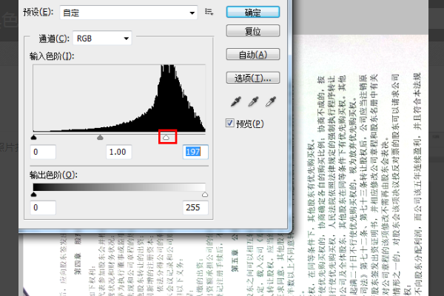Screen dimensions: 444x296
Task: Select the gray point eyedropper
Action: [x=255, y=102]
